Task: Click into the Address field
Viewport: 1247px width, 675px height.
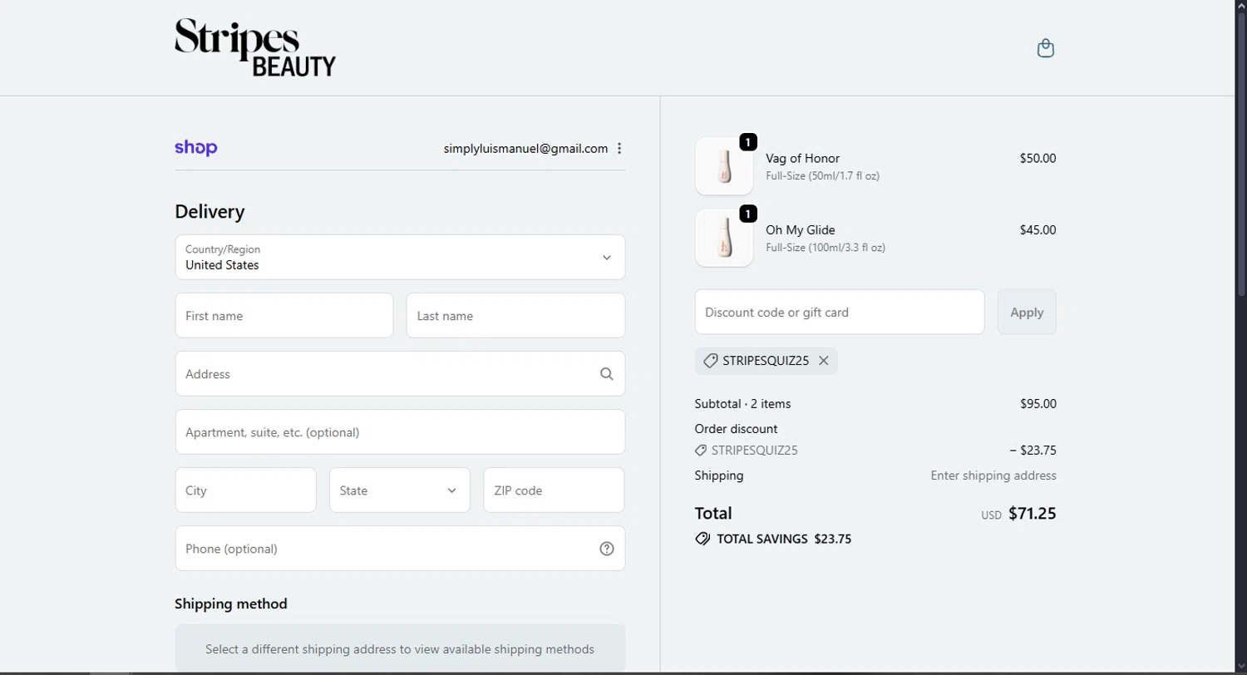Action: (x=400, y=374)
